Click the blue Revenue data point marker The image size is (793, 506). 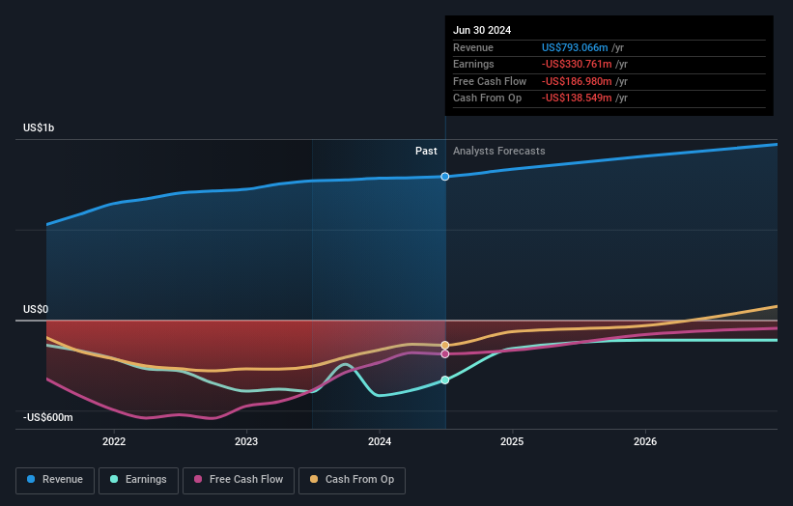tap(445, 177)
